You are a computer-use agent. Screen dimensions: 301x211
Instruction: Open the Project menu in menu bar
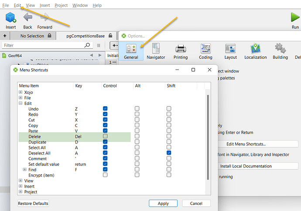click(x=61, y=5)
